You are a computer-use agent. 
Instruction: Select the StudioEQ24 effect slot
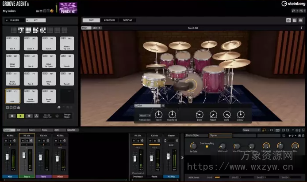[196, 135]
